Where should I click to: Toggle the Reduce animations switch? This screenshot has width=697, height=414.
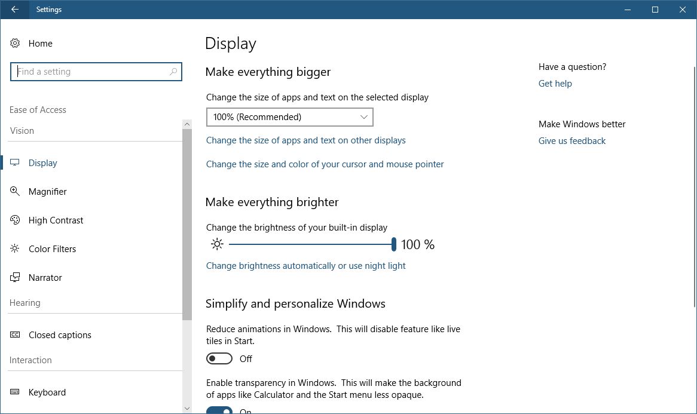(x=219, y=358)
